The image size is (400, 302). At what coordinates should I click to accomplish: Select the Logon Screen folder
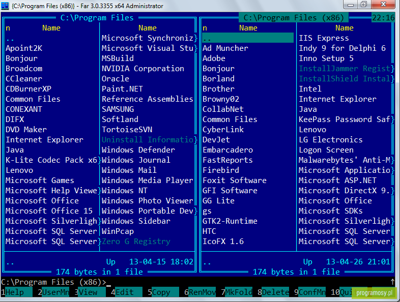click(326, 150)
